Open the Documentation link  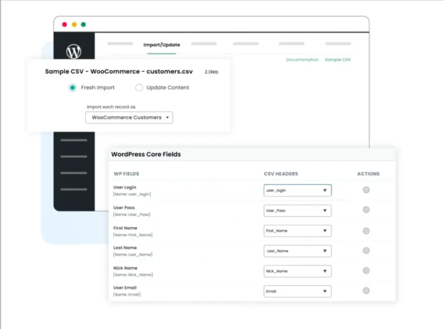pos(302,60)
